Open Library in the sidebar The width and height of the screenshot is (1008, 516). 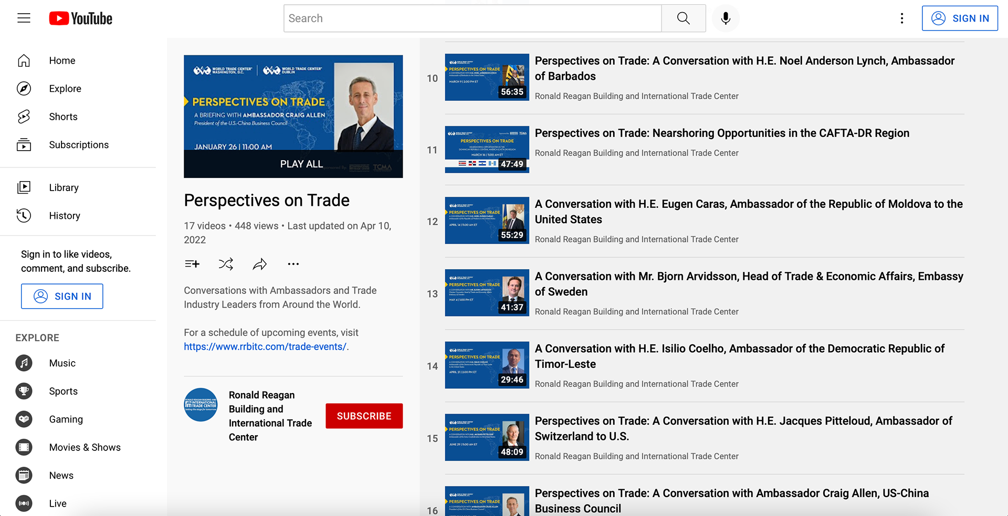click(x=78, y=187)
